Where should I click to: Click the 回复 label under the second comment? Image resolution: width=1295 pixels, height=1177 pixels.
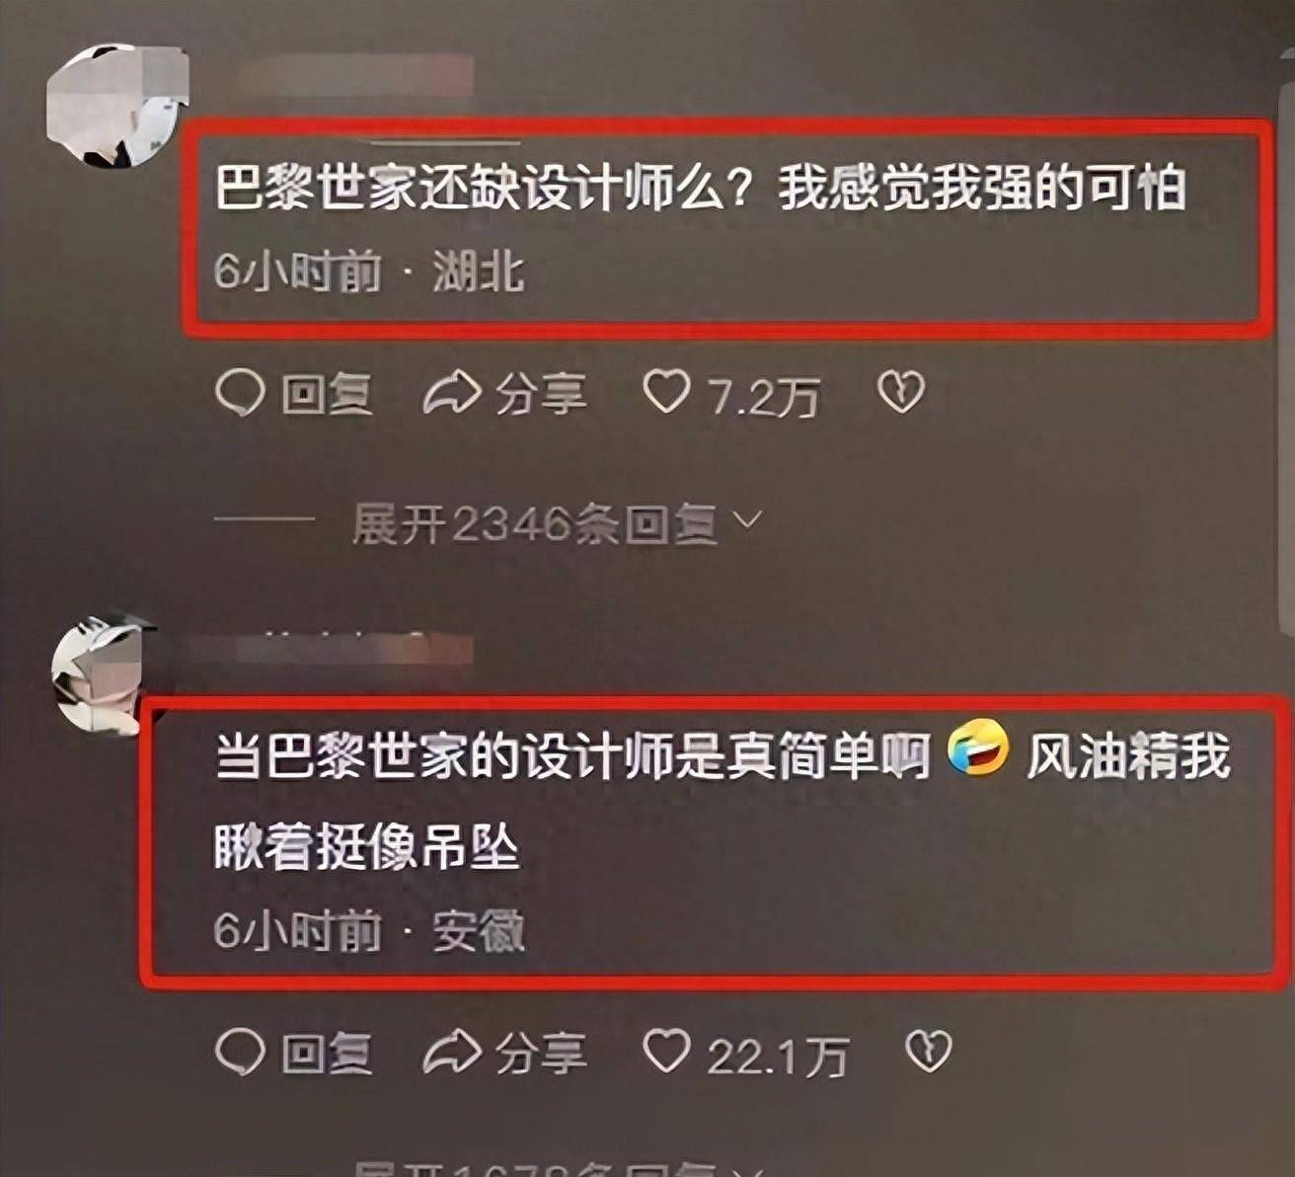(x=327, y=1054)
